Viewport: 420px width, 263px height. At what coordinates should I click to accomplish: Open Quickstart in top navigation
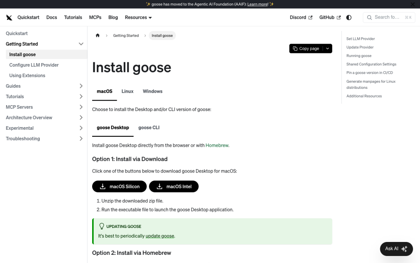[28, 18]
